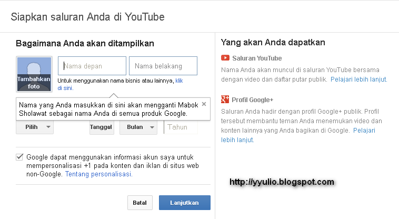Uncheck the Google personalisation checkbox

point(19,157)
